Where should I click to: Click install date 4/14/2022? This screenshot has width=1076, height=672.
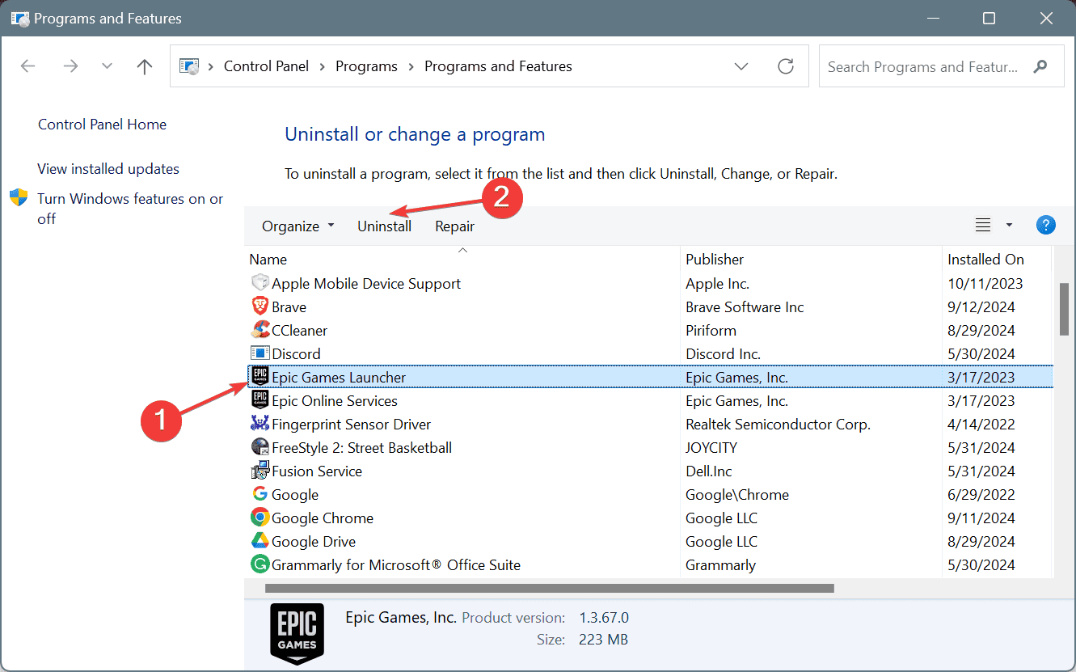pos(981,425)
